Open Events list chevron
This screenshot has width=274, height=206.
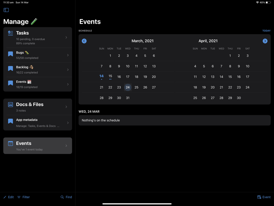pos(68,84)
